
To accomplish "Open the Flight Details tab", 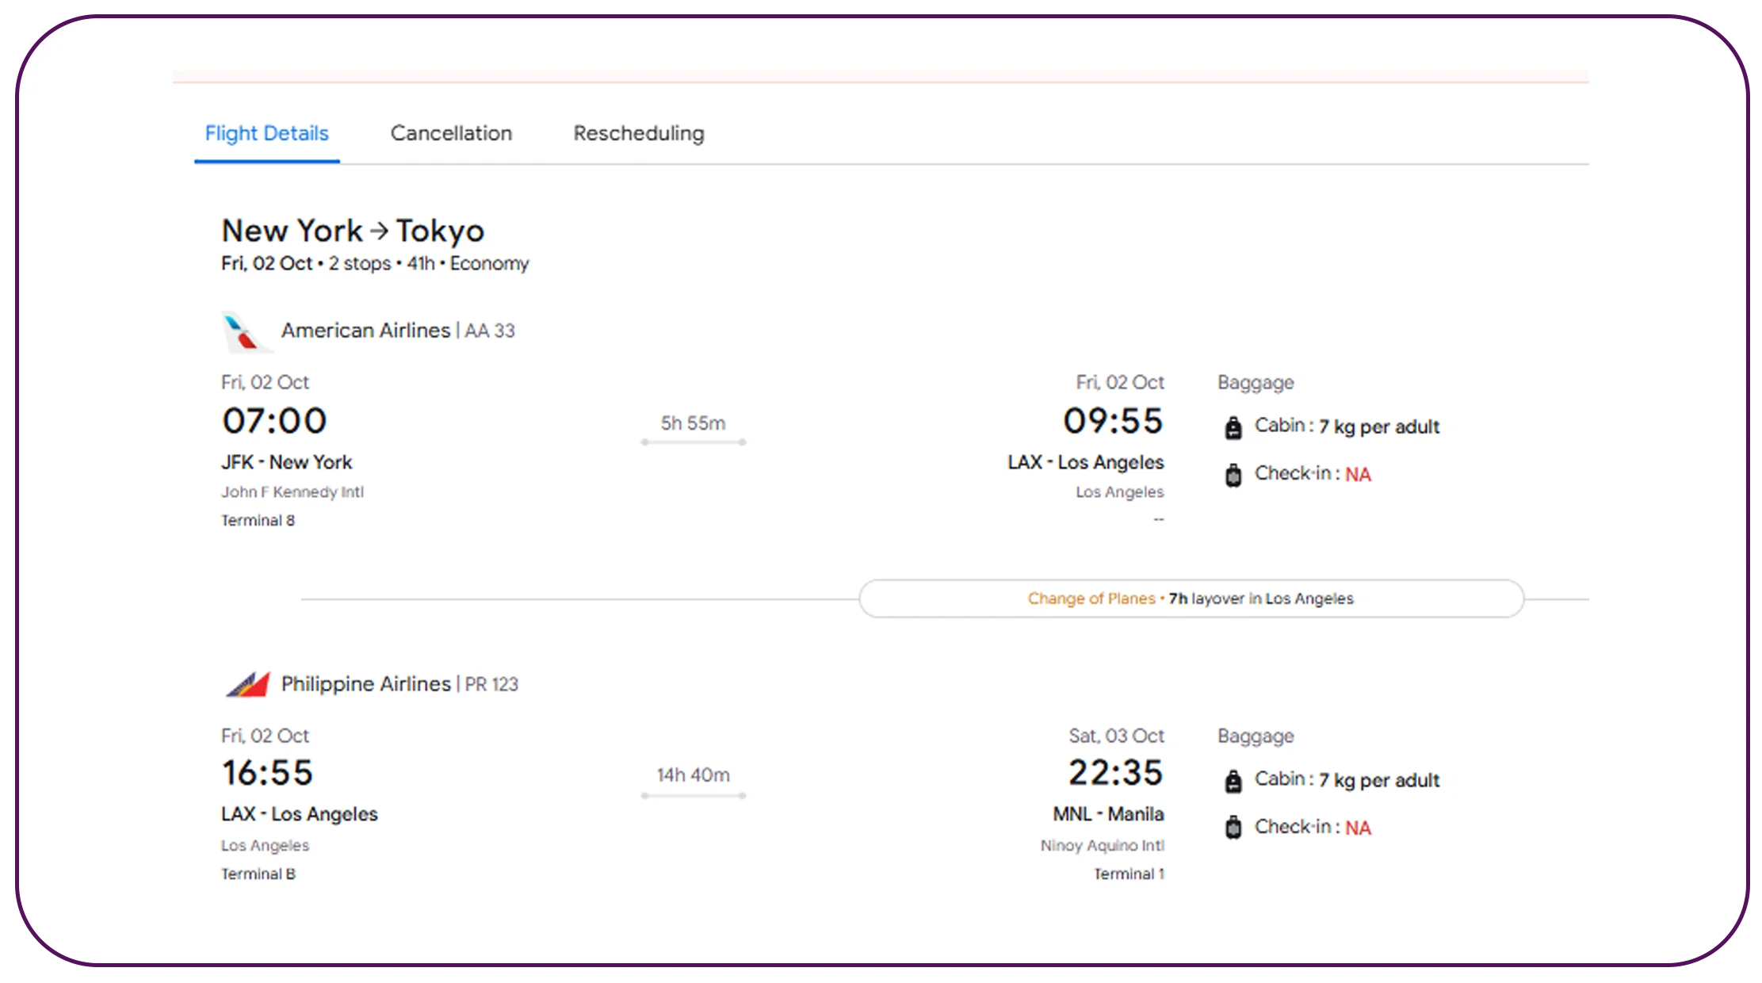I will click(267, 133).
